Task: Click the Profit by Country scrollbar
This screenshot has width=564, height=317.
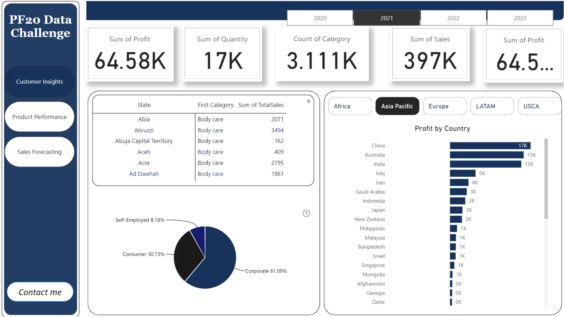Action: (546, 179)
